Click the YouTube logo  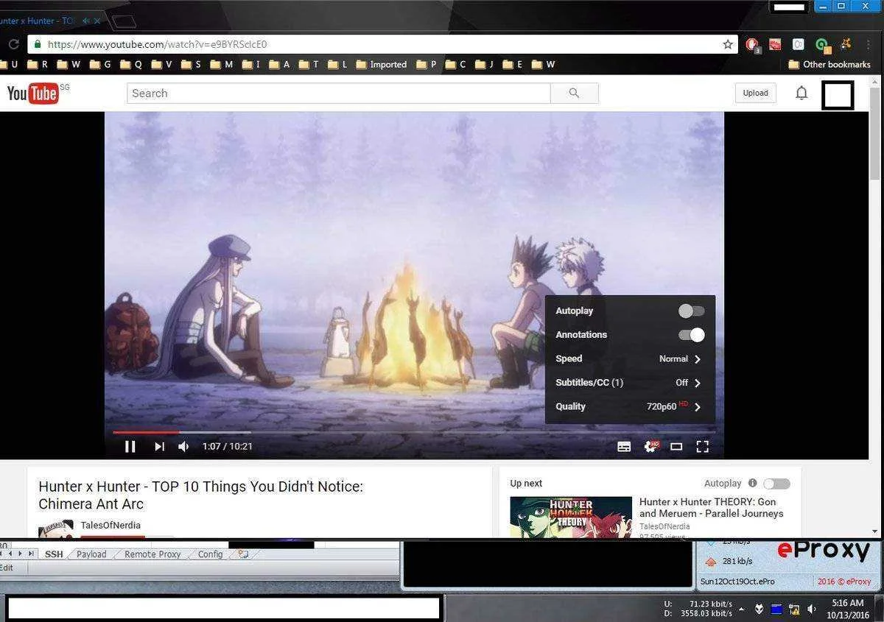[x=33, y=93]
